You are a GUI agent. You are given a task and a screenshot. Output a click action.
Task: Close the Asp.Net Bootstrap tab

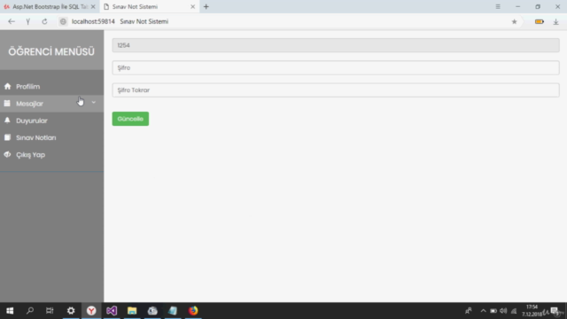(93, 6)
